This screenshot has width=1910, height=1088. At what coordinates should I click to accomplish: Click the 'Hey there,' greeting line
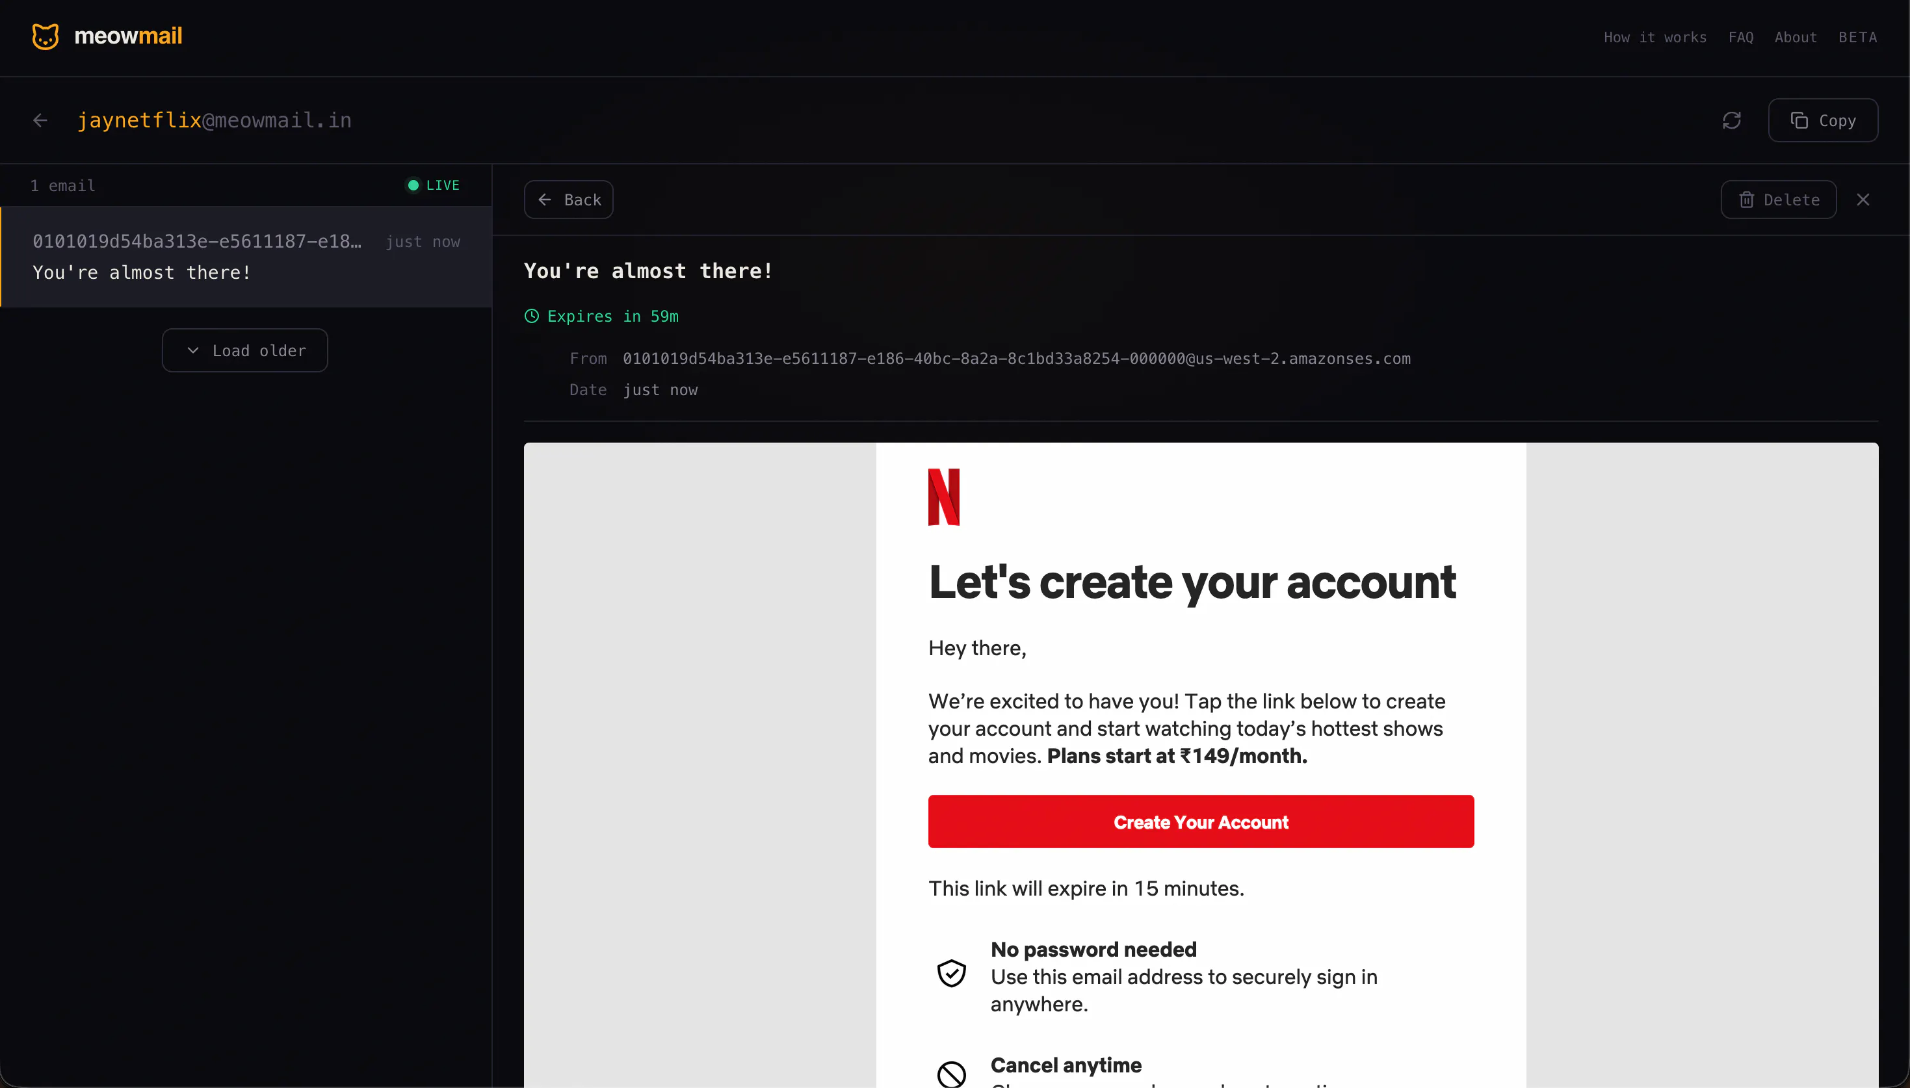pyautogui.click(x=977, y=649)
